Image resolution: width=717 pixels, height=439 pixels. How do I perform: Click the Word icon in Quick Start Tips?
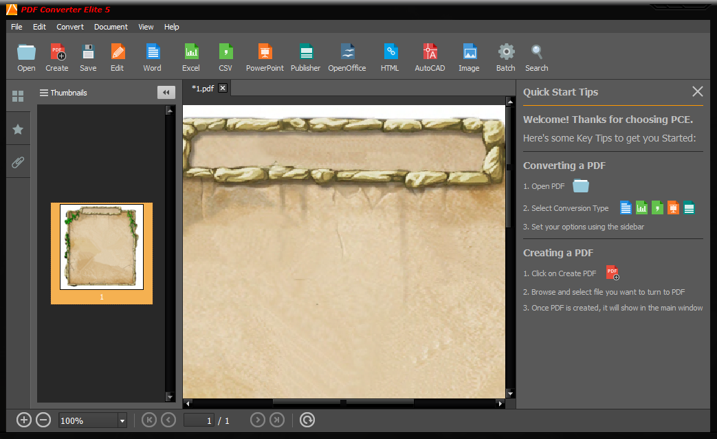point(626,208)
